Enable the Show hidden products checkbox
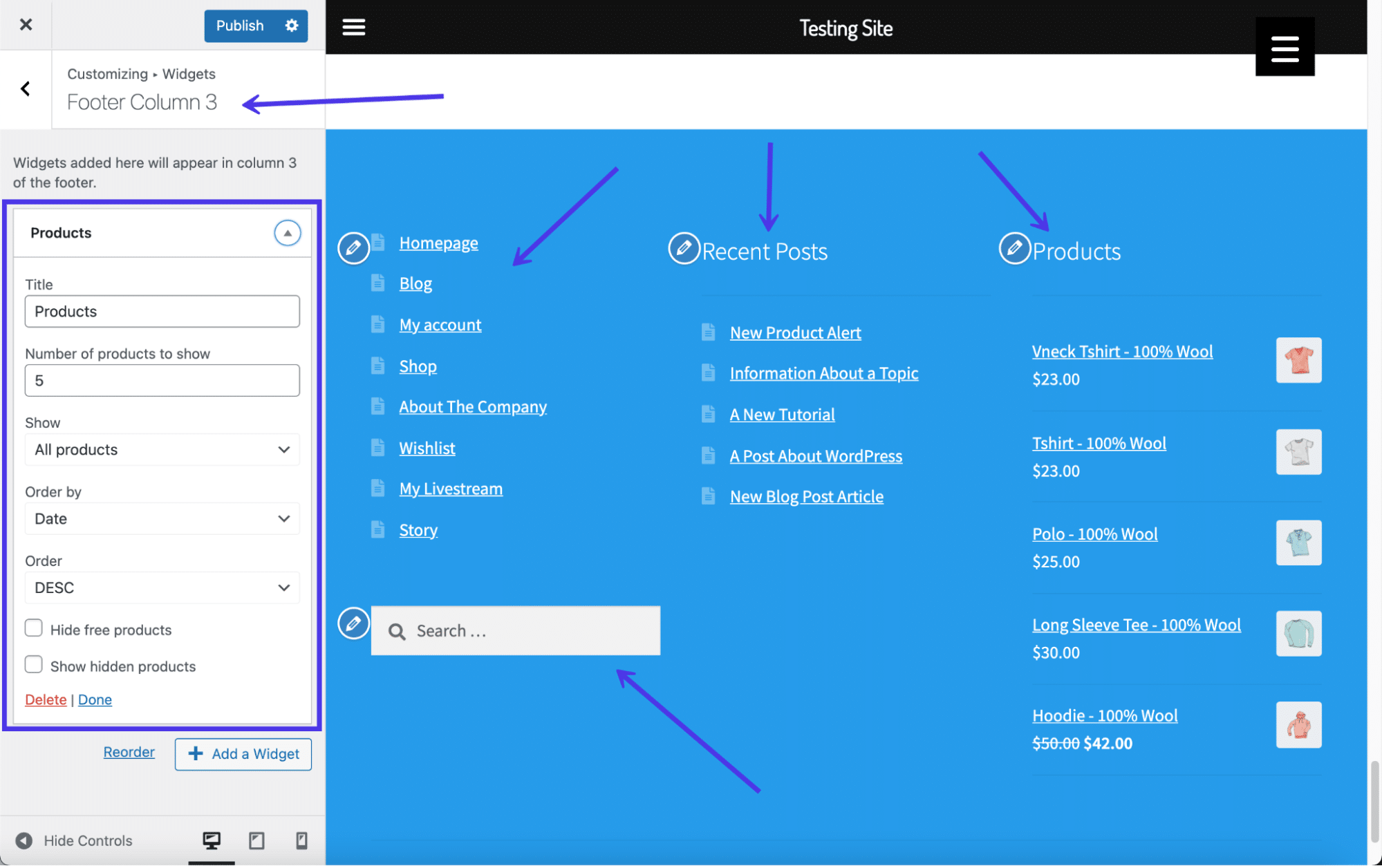 (x=33, y=664)
